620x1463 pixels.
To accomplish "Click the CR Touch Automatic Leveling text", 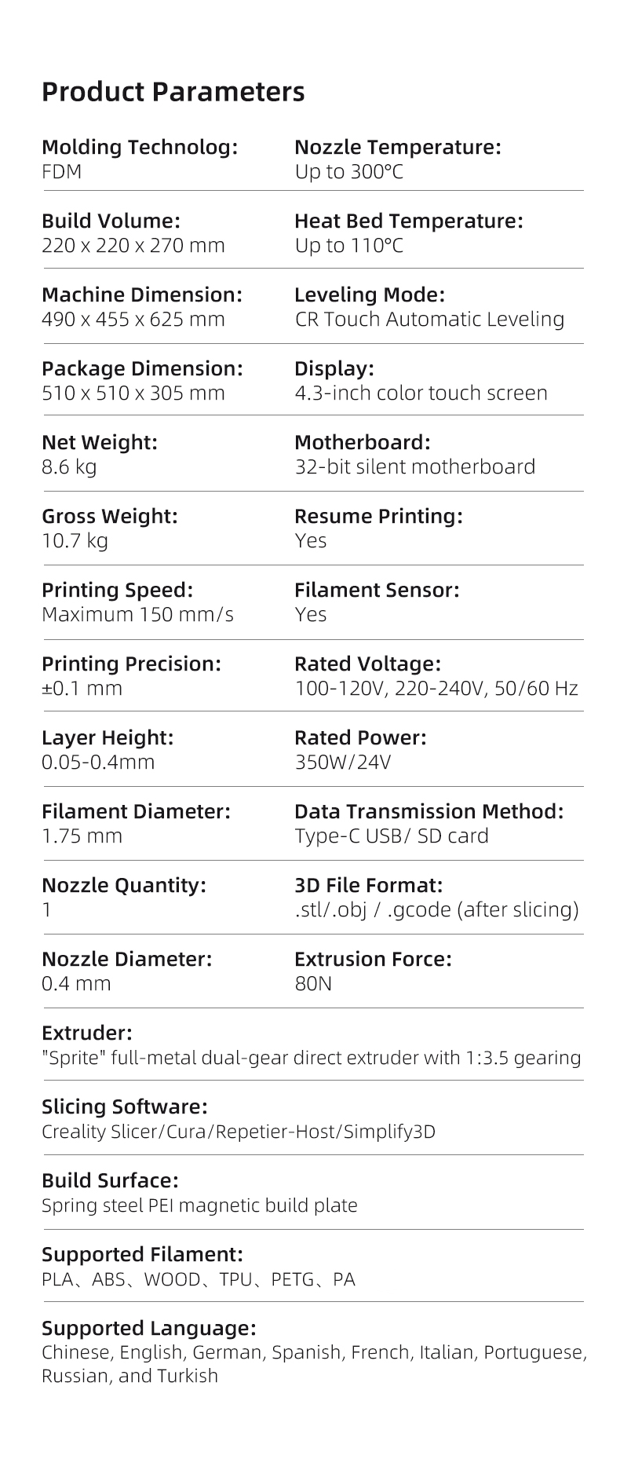I will (429, 319).
